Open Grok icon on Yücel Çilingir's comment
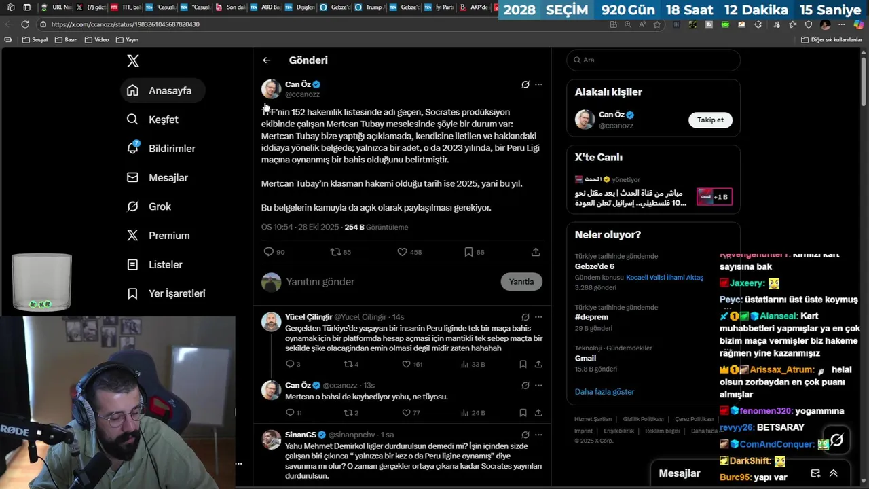 tap(525, 317)
